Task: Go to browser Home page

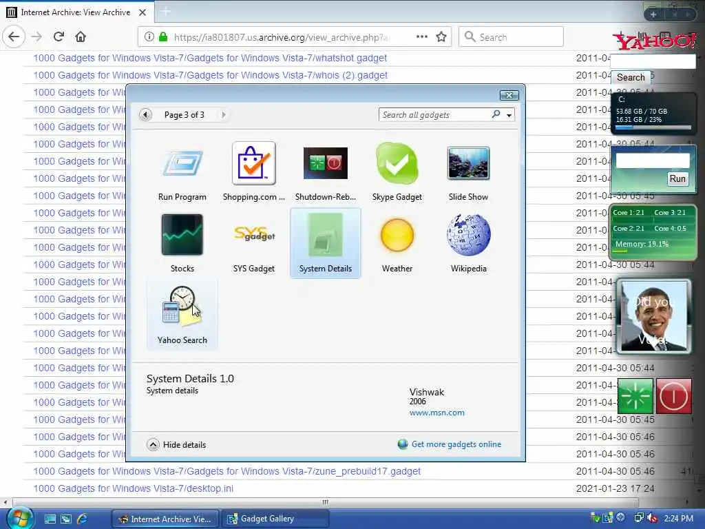Action: click(x=81, y=37)
